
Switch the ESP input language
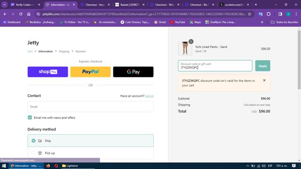270,166
